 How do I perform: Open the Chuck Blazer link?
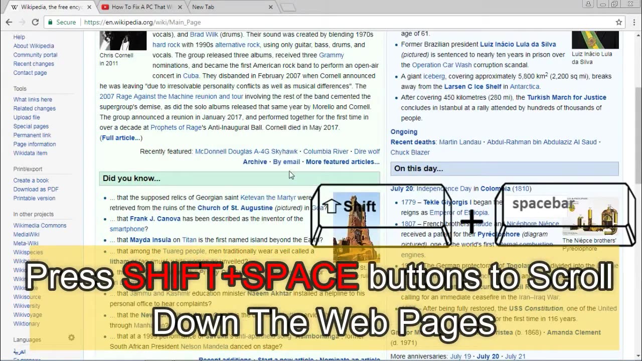pyautogui.click(x=410, y=152)
